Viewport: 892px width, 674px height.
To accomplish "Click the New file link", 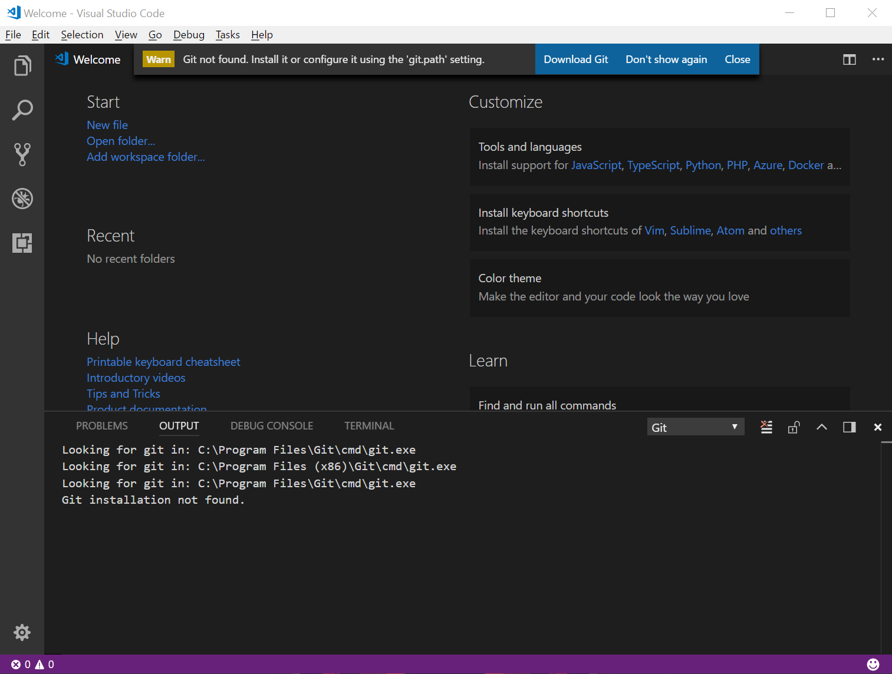I will coord(107,125).
